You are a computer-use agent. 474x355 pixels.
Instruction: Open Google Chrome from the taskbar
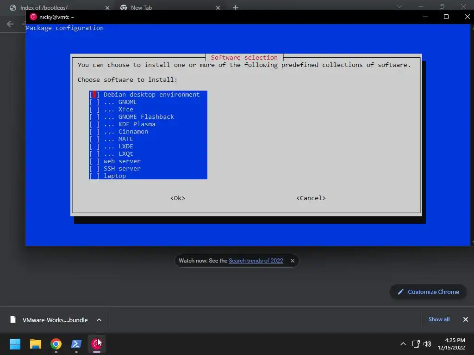(x=56, y=344)
